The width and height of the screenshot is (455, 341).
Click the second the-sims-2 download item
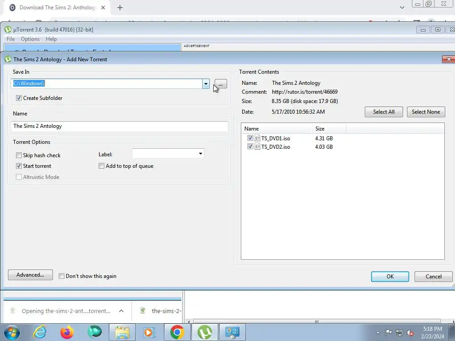point(160,311)
